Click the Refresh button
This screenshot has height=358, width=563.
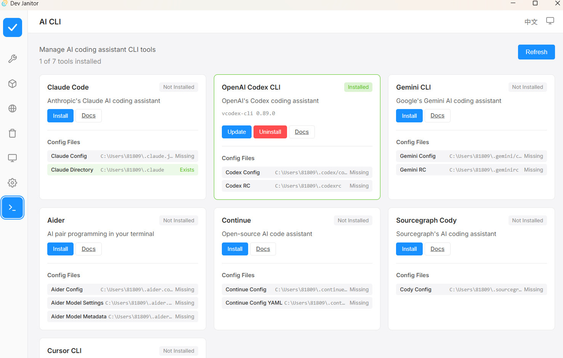536,52
